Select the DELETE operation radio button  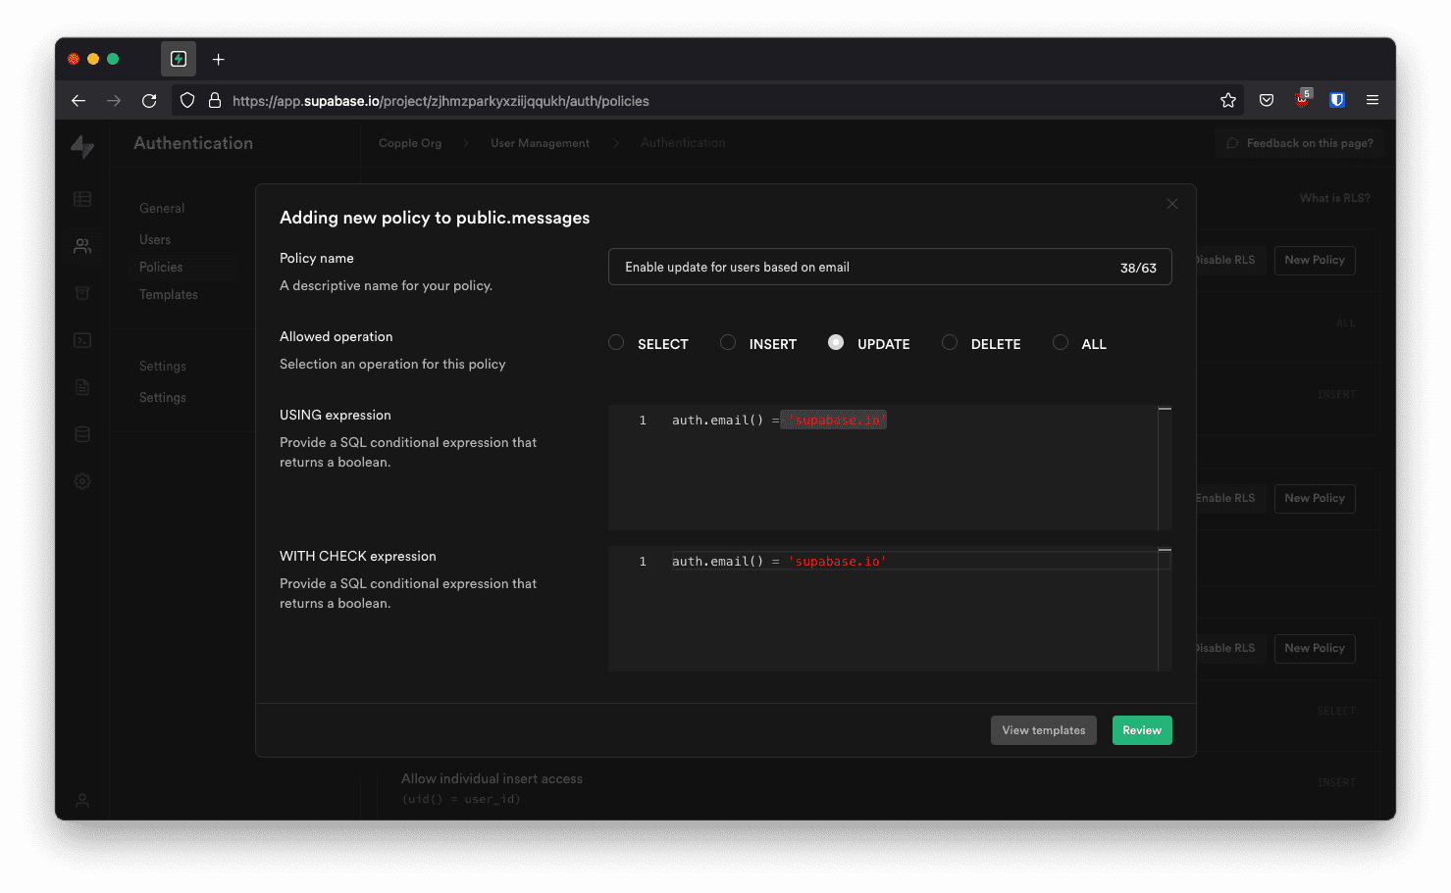click(950, 342)
